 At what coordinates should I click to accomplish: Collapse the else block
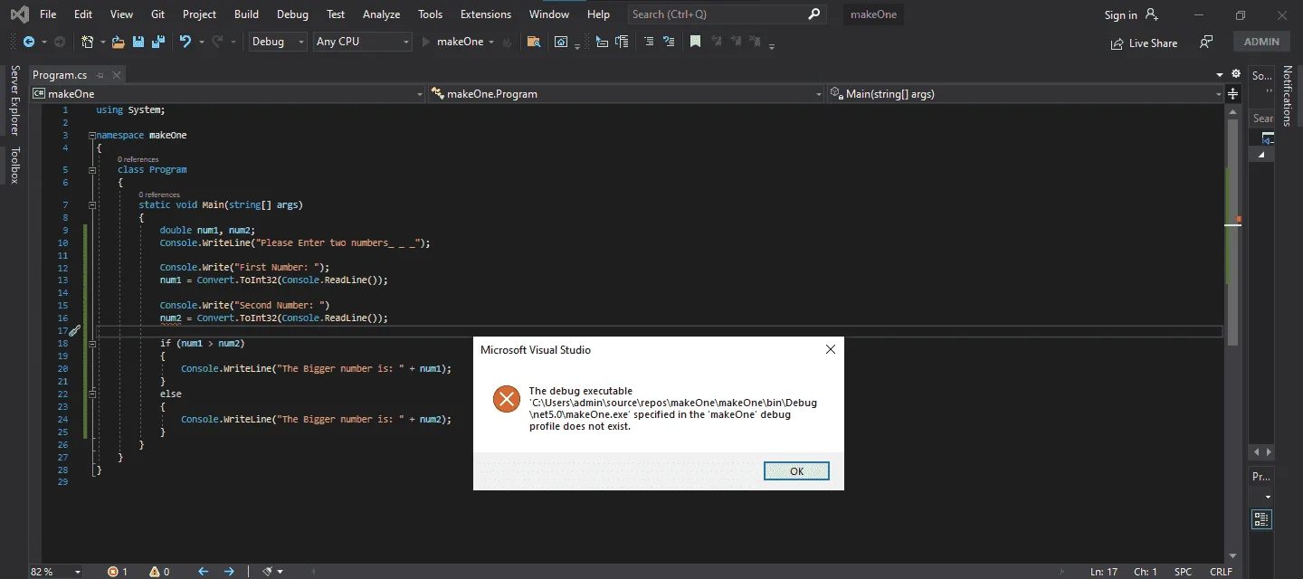coord(92,394)
